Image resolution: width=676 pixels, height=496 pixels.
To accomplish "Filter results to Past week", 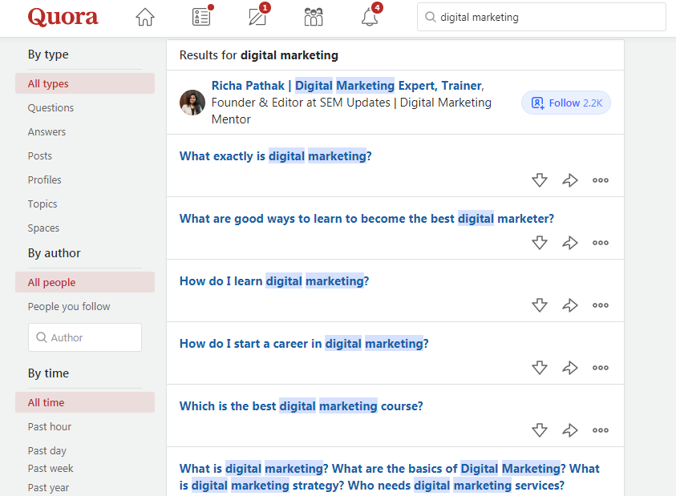I will point(51,469).
